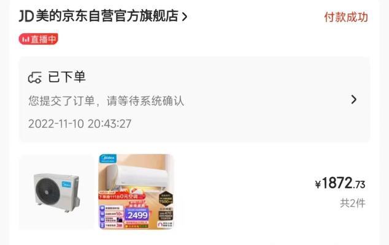Open the 直播中 live stream badge

[39, 39]
